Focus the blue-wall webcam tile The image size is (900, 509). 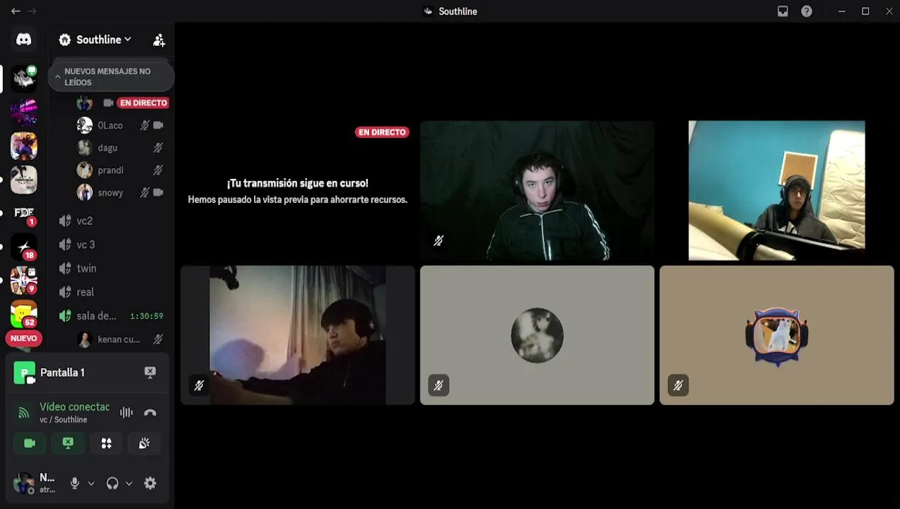pyautogui.click(x=777, y=191)
